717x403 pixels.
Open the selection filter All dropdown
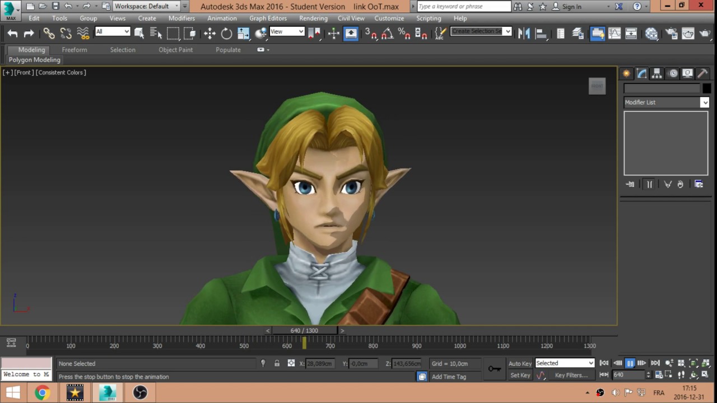click(x=112, y=31)
